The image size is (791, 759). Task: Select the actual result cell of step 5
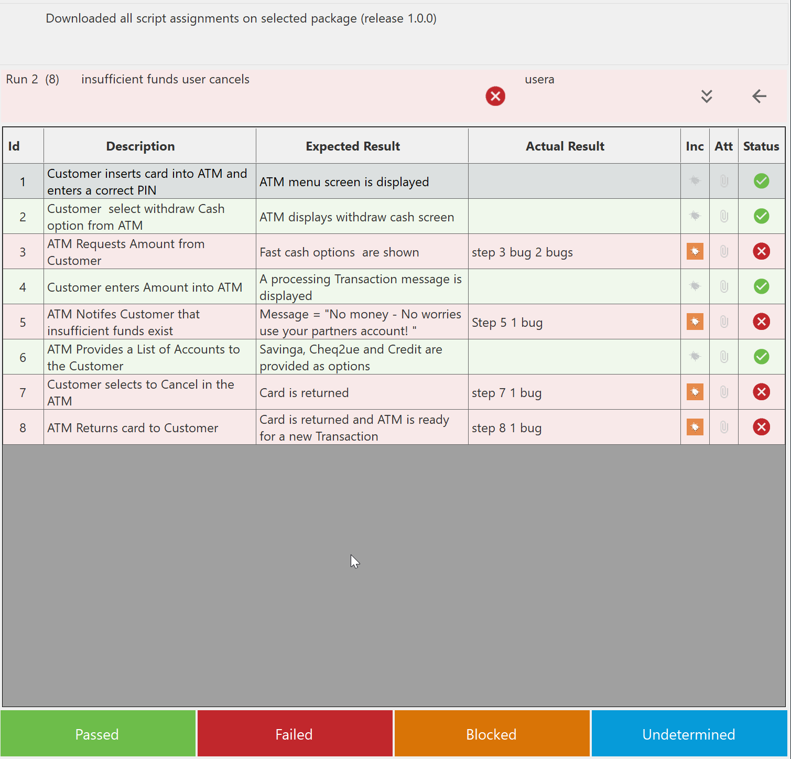574,322
